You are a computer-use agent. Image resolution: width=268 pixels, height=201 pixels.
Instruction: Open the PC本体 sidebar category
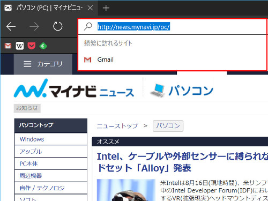[51, 163]
